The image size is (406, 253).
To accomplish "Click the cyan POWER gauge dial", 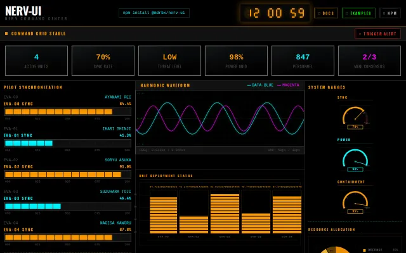I will pyautogui.click(x=355, y=158).
